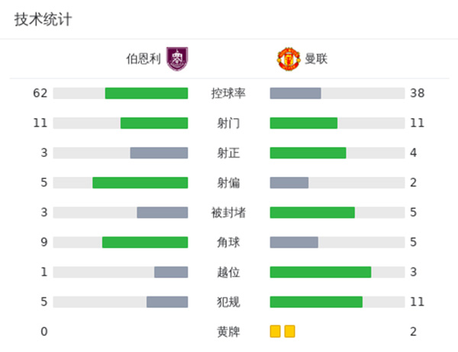Click the 被封堵 stat label

pos(228,212)
